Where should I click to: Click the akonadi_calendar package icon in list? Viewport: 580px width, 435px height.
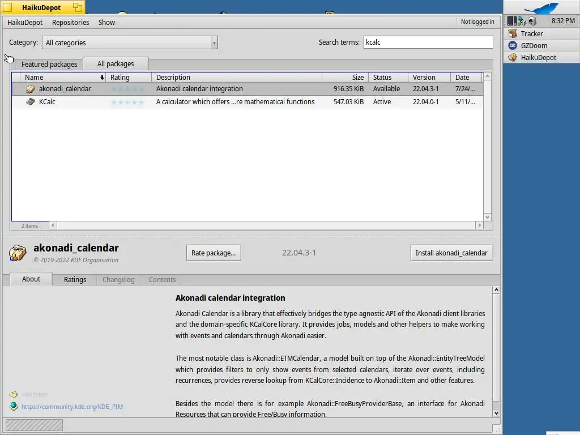coord(31,89)
